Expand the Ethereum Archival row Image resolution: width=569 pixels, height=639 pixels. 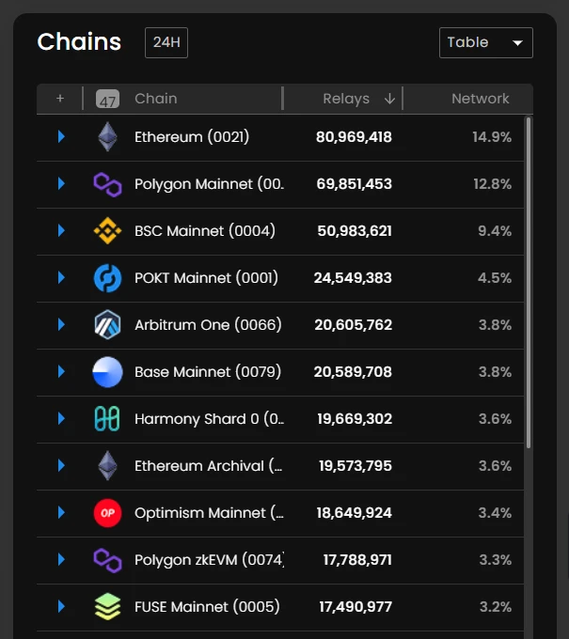tap(61, 466)
